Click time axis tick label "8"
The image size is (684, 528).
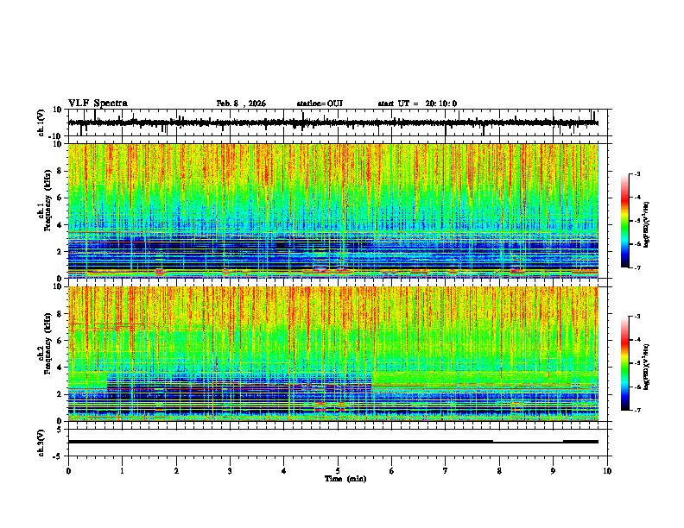point(499,471)
